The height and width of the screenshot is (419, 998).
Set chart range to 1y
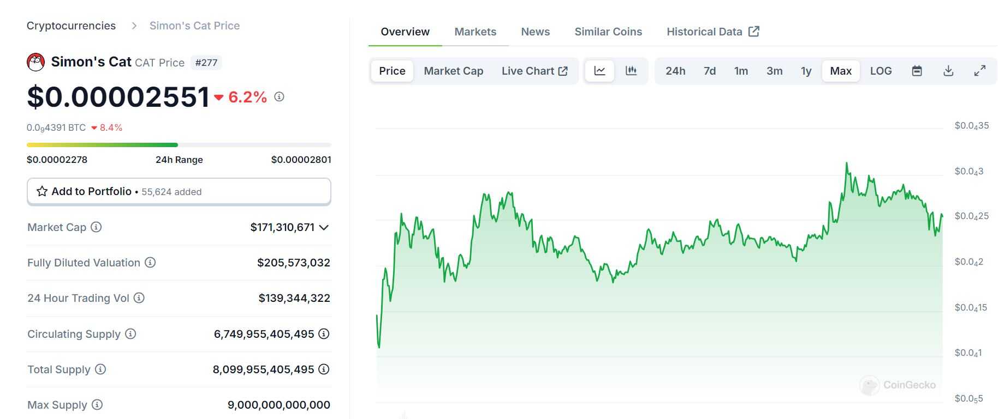point(806,71)
